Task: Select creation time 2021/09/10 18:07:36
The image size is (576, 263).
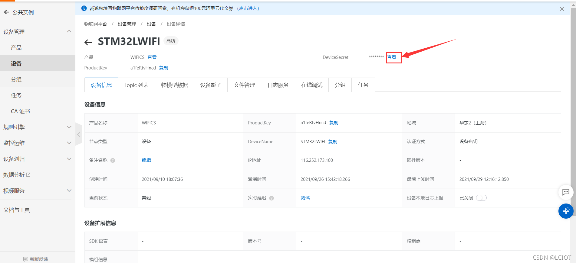Action: (x=162, y=179)
